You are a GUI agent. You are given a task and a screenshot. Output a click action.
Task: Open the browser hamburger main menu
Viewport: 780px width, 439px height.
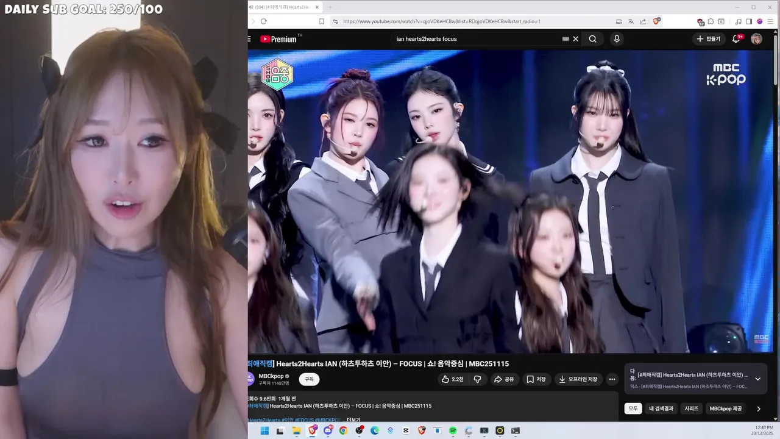tap(770, 21)
